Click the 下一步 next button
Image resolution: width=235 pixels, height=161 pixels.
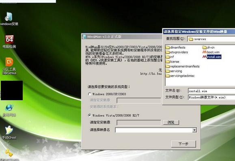click(183, 144)
